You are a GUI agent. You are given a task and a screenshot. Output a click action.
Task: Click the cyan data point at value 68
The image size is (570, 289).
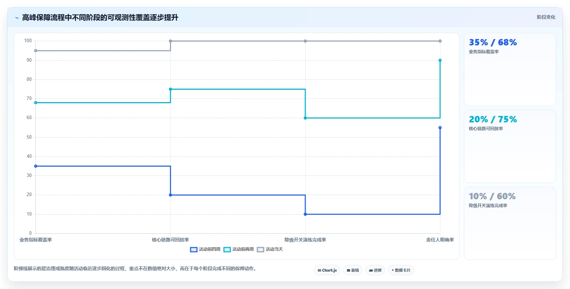(35, 102)
